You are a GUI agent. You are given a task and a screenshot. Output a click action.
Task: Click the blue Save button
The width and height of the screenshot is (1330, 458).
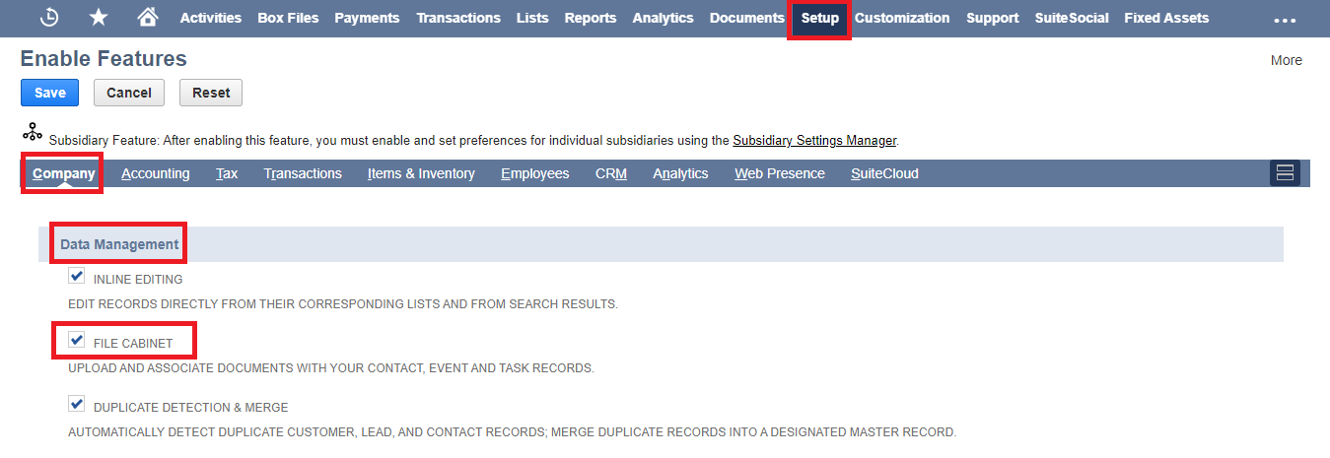pyautogui.click(x=50, y=93)
